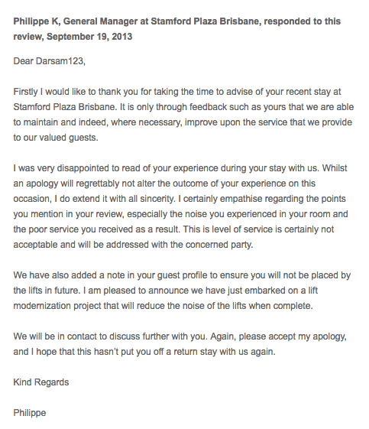Click Stamford Plaza Brisbane in first paragraph
369x429 pixels.
[64, 107]
